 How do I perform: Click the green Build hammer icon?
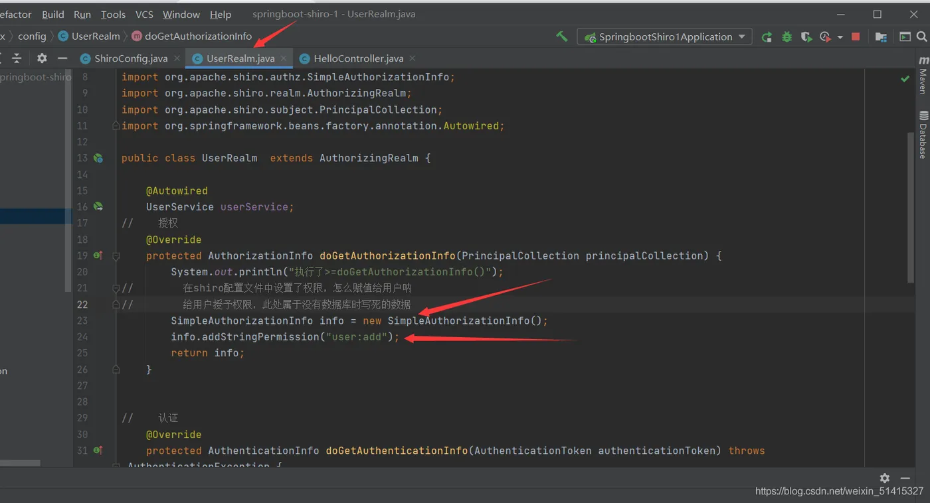(561, 36)
